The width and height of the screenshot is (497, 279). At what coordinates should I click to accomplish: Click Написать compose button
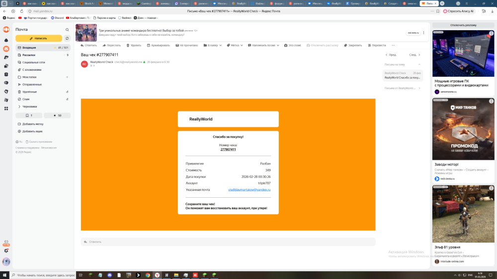pos(39,39)
